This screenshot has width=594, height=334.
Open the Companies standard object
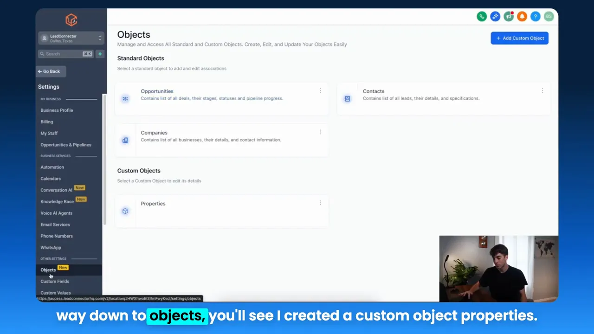pos(221,140)
